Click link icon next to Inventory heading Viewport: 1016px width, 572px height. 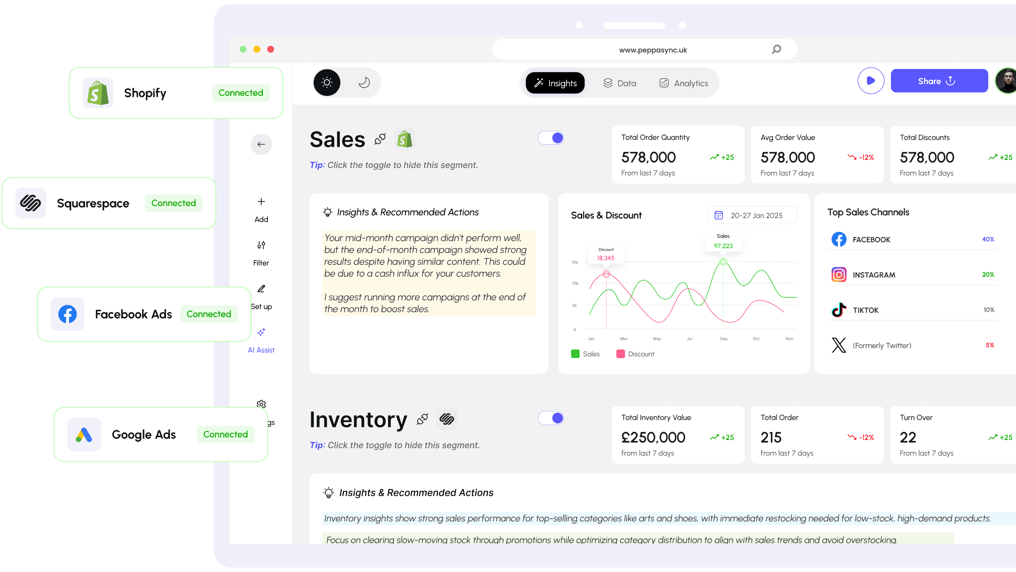pos(422,419)
